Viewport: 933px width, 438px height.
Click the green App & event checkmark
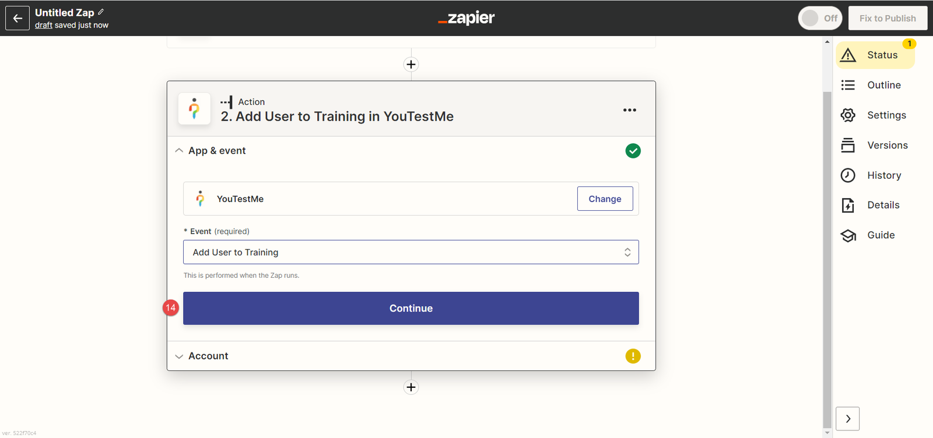[633, 151]
